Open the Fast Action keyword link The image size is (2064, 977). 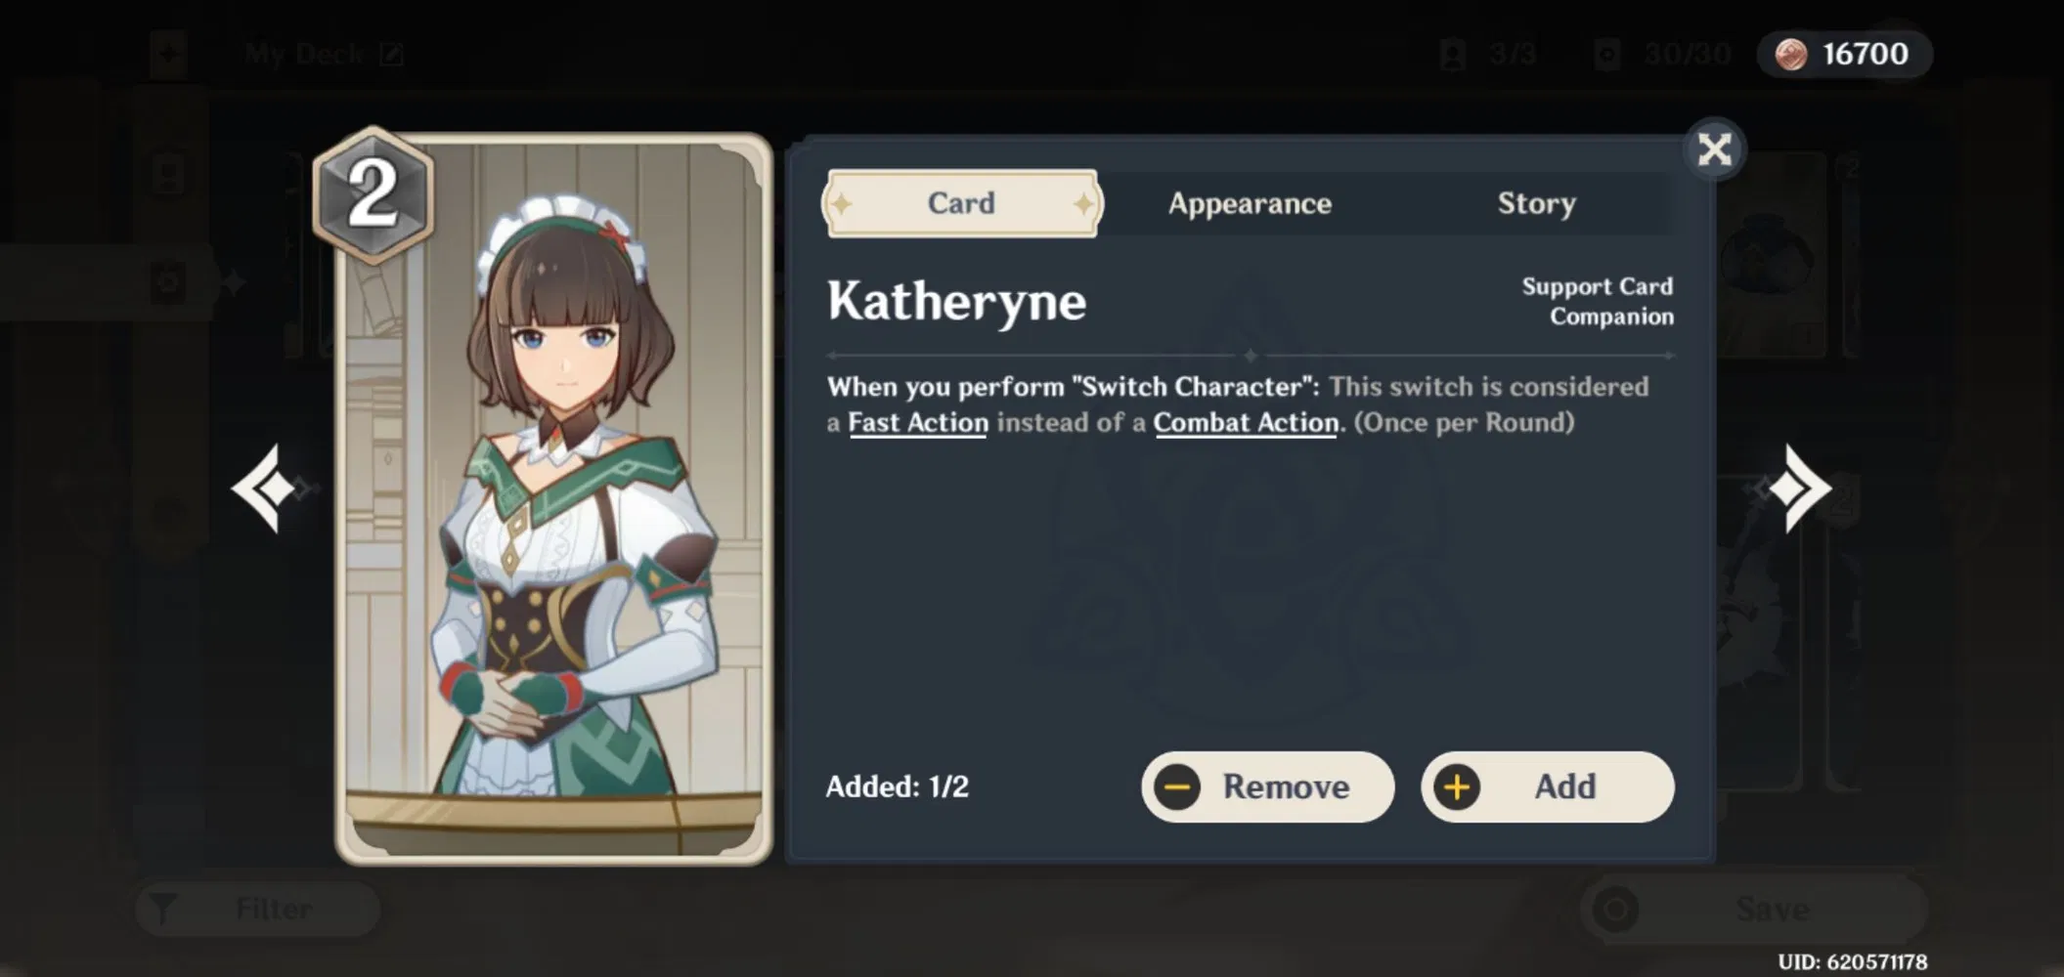918,423
